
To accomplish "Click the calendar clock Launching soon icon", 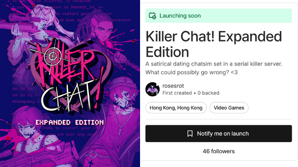I will click(x=152, y=16).
